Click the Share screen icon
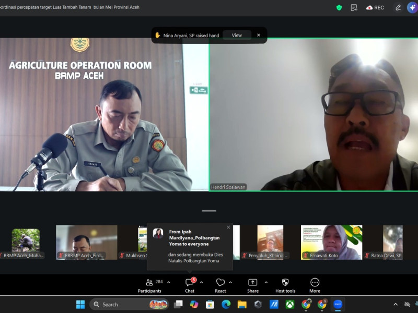The image size is (418, 313). click(253, 282)
